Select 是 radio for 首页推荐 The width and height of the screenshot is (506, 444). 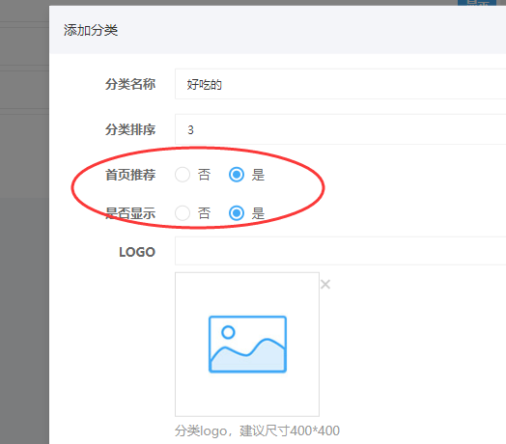point(237,175)
